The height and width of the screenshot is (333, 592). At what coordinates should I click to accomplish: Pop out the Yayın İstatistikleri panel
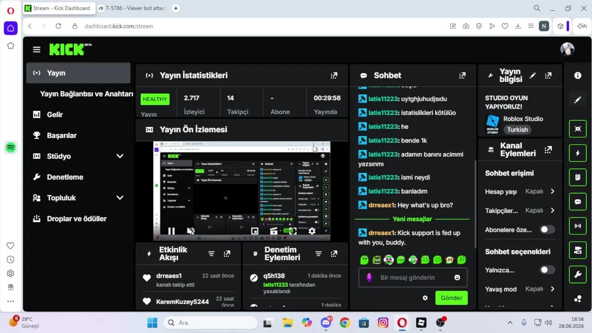point(334,75)
